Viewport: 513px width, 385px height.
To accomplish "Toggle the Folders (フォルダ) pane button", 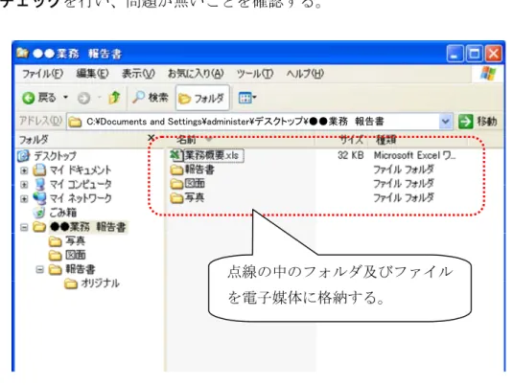I will (x=202, y=98).
